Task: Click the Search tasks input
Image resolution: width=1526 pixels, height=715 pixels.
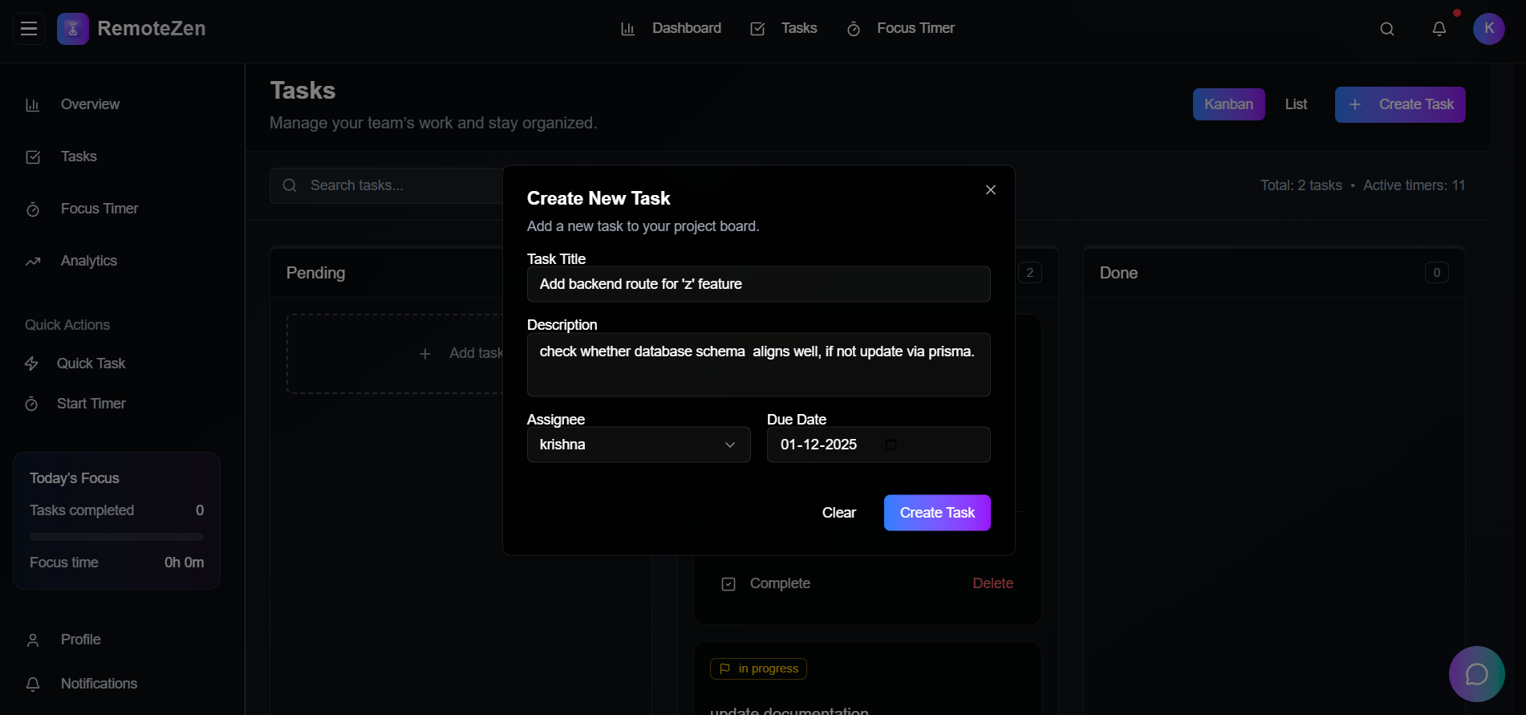Action: [387, 185]
